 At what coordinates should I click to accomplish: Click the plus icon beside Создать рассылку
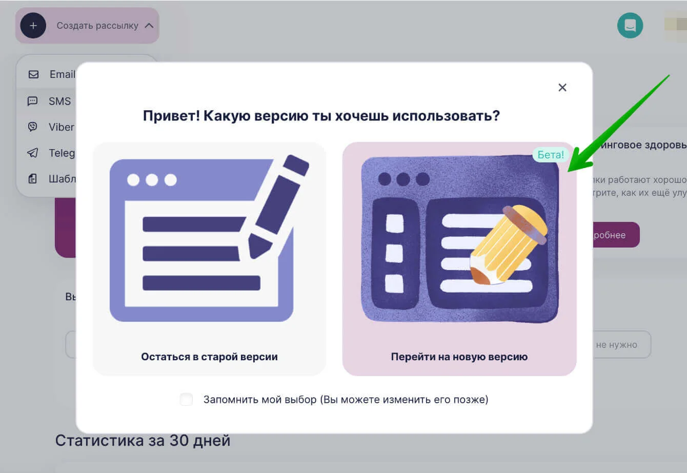coord(33,26)
